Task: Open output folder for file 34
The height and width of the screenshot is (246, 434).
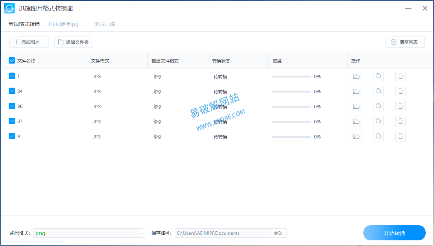Action: (x=356, y=91)
